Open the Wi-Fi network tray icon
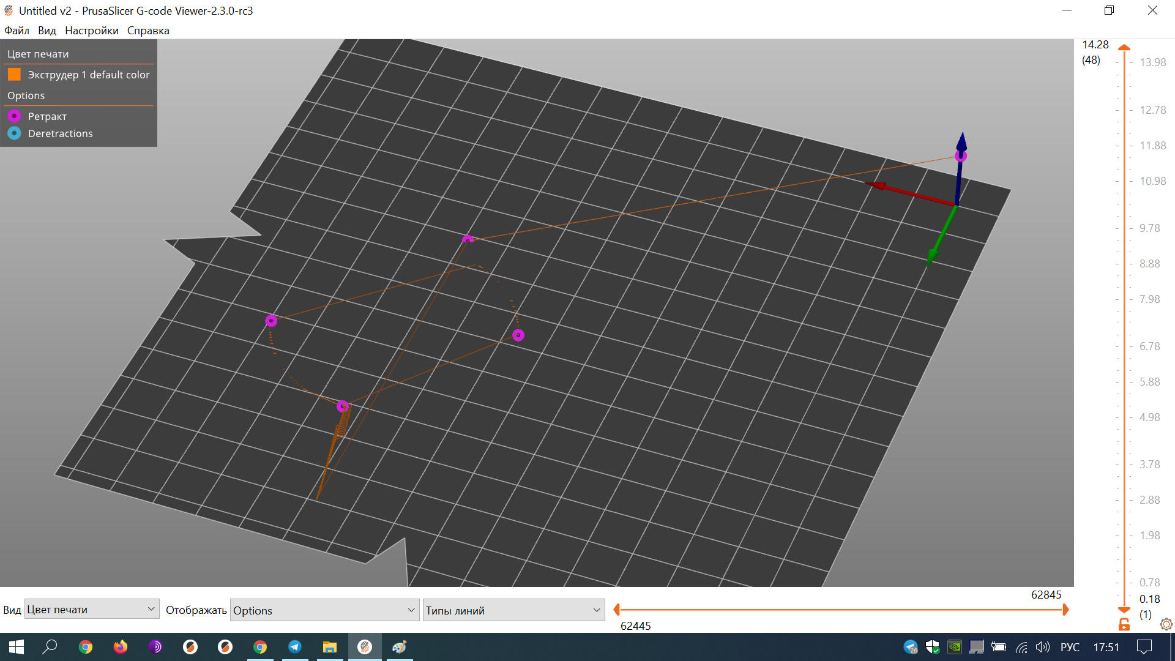The width and height of the screenshot is (1175, 661). pos(1021,647)
